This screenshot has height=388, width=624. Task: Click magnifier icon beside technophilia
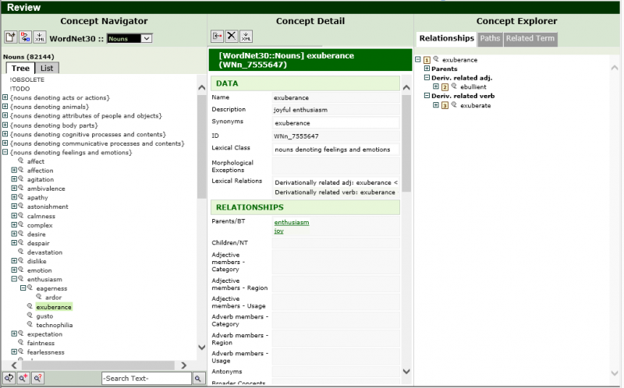pyautogui.click(x=30, y=324)
